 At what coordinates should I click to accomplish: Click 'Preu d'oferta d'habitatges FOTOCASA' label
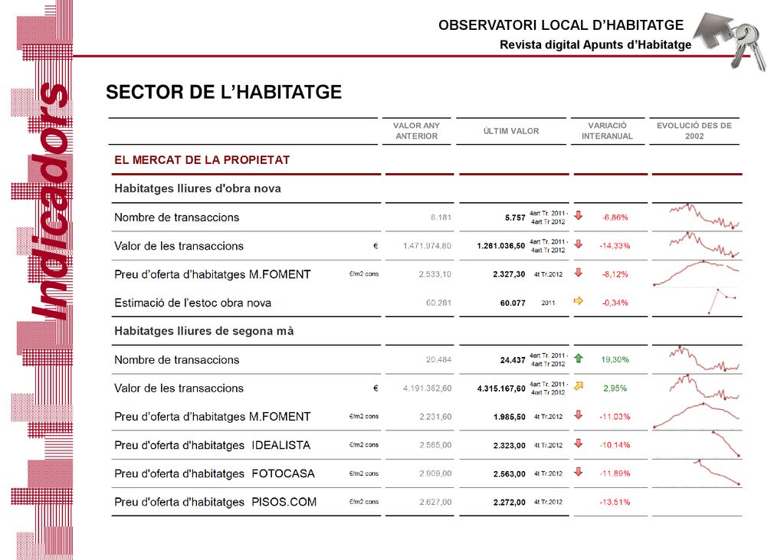coord(215,474)
